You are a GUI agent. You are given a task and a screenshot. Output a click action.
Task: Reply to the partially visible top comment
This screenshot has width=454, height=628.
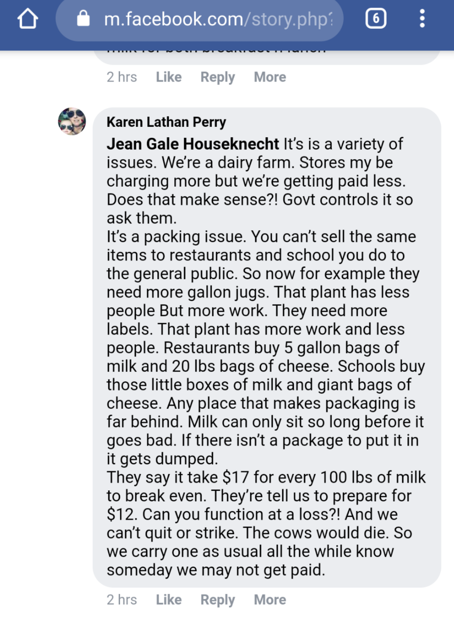(x=217, y=77)
